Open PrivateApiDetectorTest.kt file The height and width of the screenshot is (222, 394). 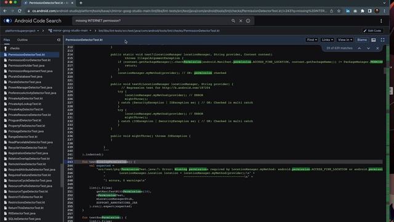25,99
